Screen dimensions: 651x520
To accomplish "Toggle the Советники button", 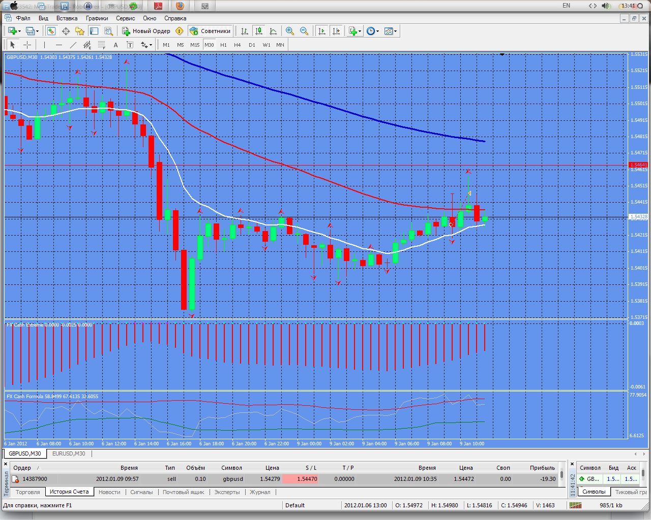I will click(210, 31).
